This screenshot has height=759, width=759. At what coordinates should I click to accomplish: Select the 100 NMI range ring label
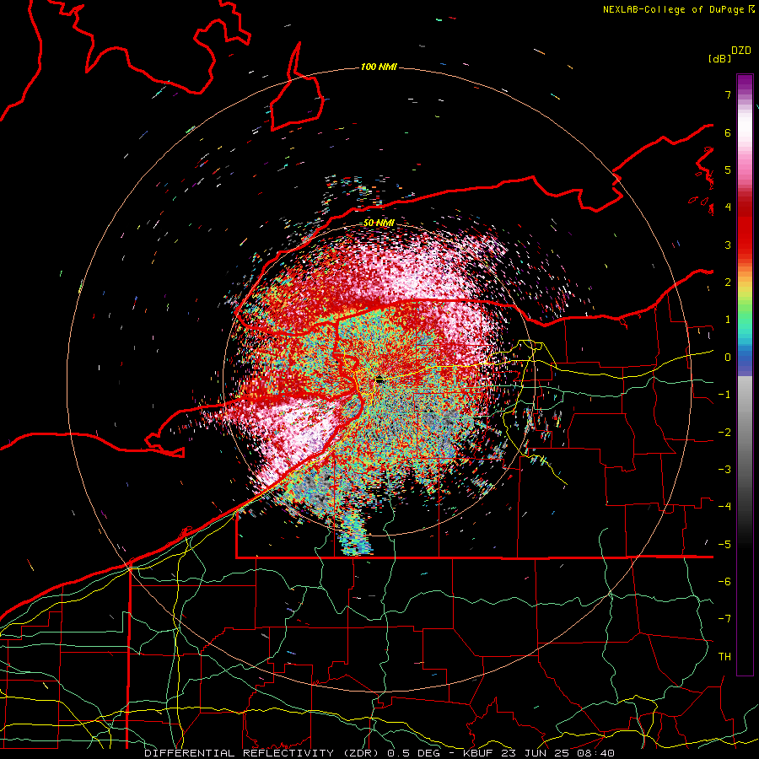coord(379,67)
